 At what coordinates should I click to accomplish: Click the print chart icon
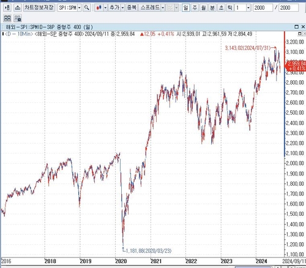pyautogui.click(x=18, y=8)
